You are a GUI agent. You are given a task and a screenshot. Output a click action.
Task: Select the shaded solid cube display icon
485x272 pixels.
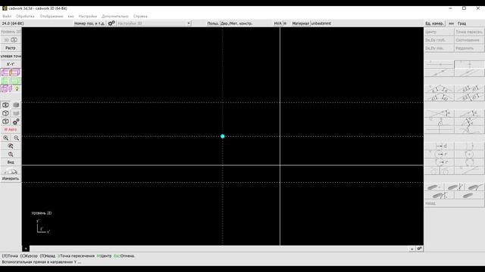[16, 105]
